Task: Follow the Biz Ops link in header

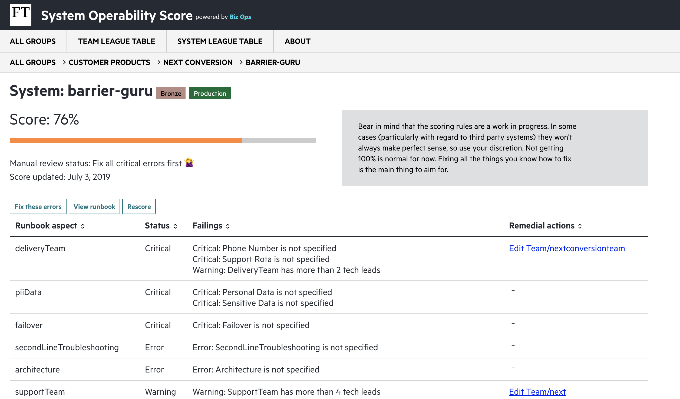Action: pos(240,17)
